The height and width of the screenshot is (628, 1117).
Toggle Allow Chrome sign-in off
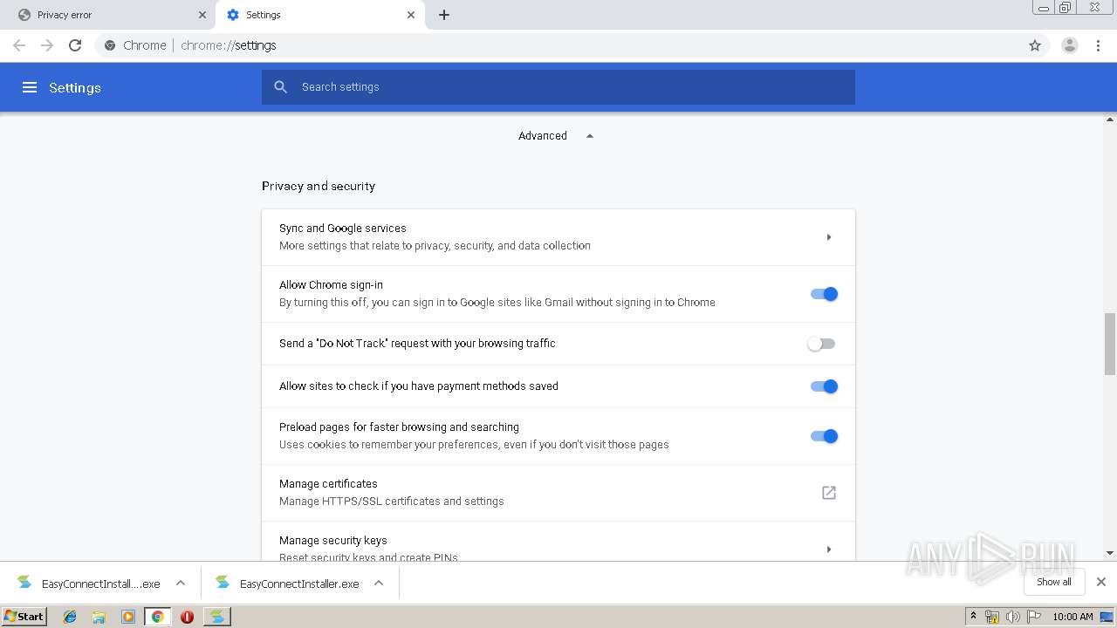[824, 294]
